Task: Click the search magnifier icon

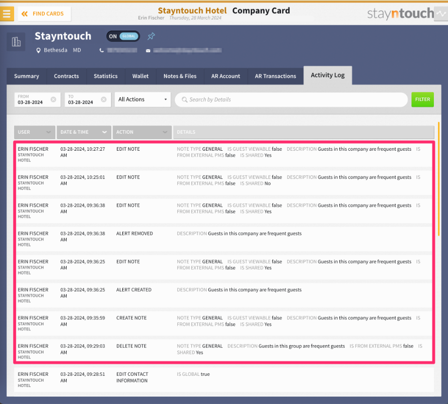Action: (x=185, y=100)
